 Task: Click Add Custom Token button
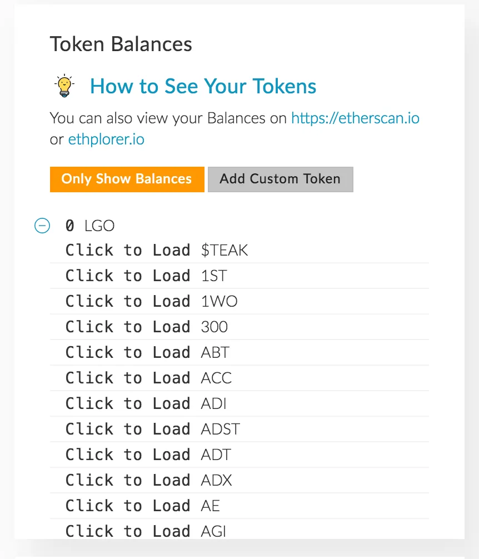[281, 179]
